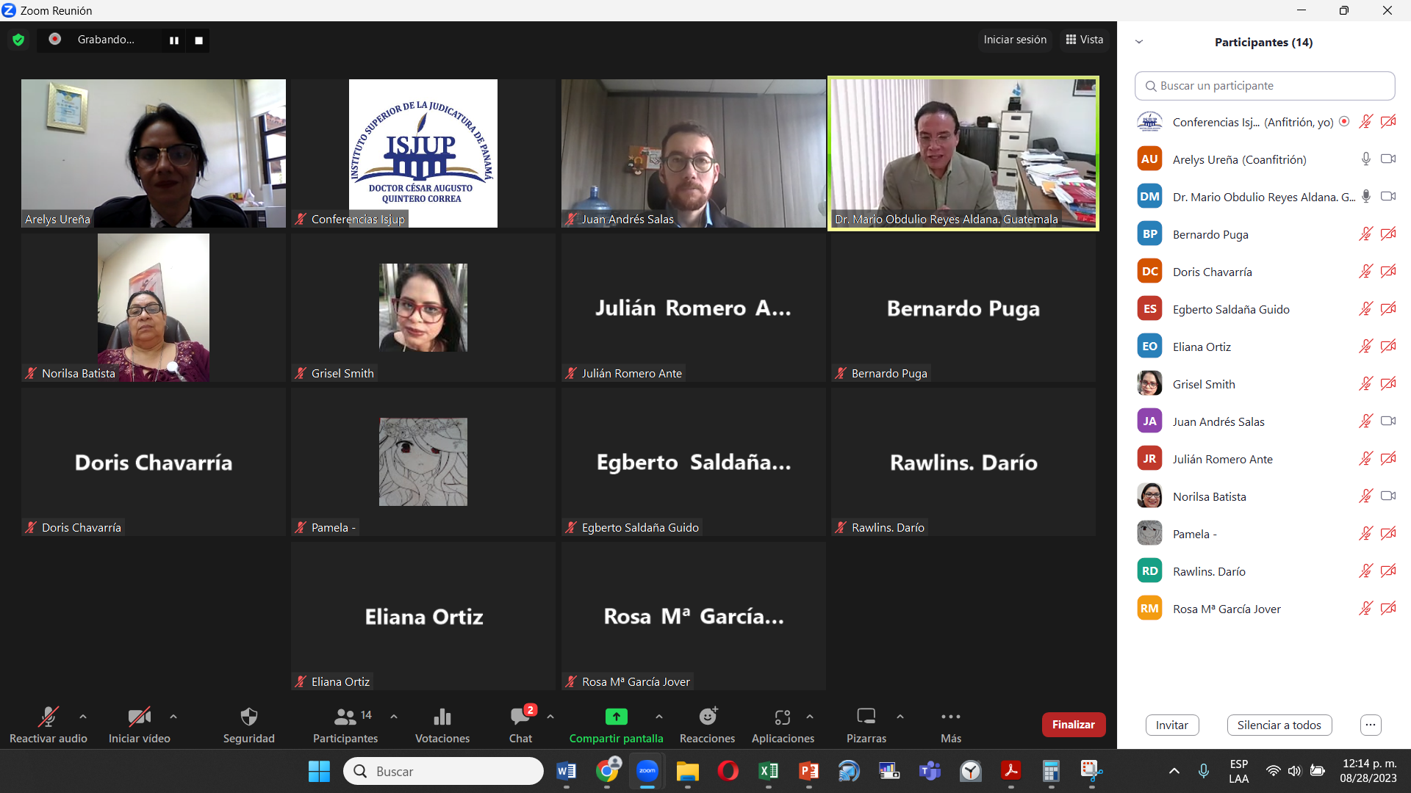This screenshot has width=1411, height=793.
Task: Click Iniciar sesión button
Action: pos(1015,40)
